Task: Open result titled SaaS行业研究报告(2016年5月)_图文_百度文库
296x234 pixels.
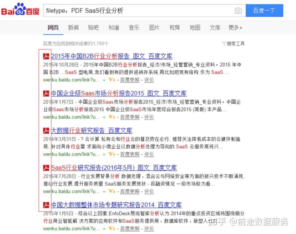Action: pyautogui.click(x=114, y=168)
